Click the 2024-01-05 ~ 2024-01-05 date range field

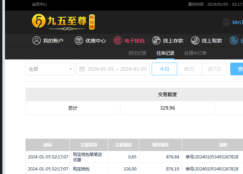pyautogui.click(x=113, y=69)
